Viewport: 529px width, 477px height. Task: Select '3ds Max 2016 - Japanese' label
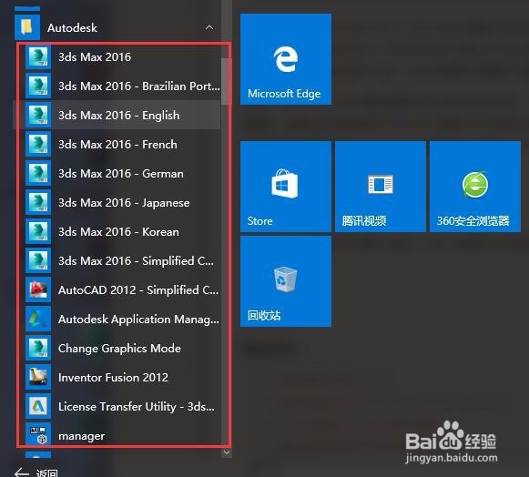(124, 203)
